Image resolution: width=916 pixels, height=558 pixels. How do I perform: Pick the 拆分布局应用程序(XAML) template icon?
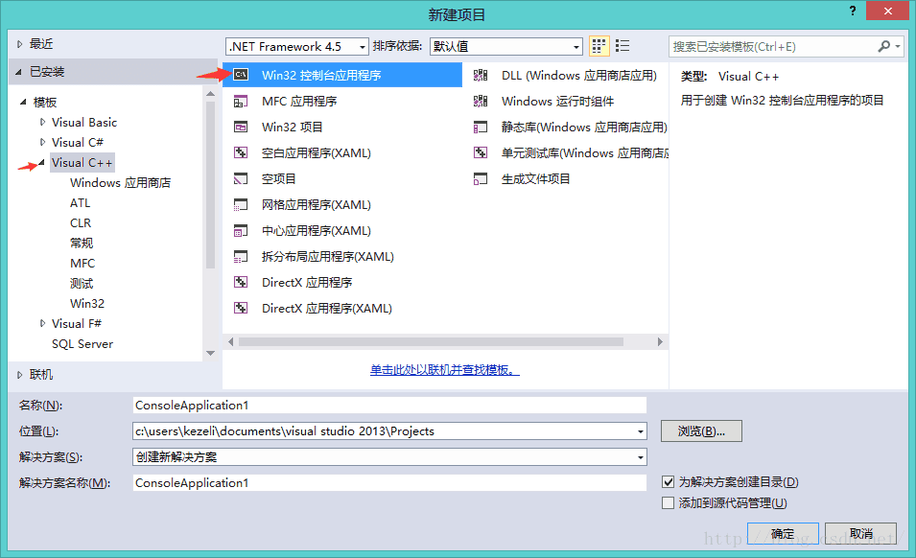241,256
